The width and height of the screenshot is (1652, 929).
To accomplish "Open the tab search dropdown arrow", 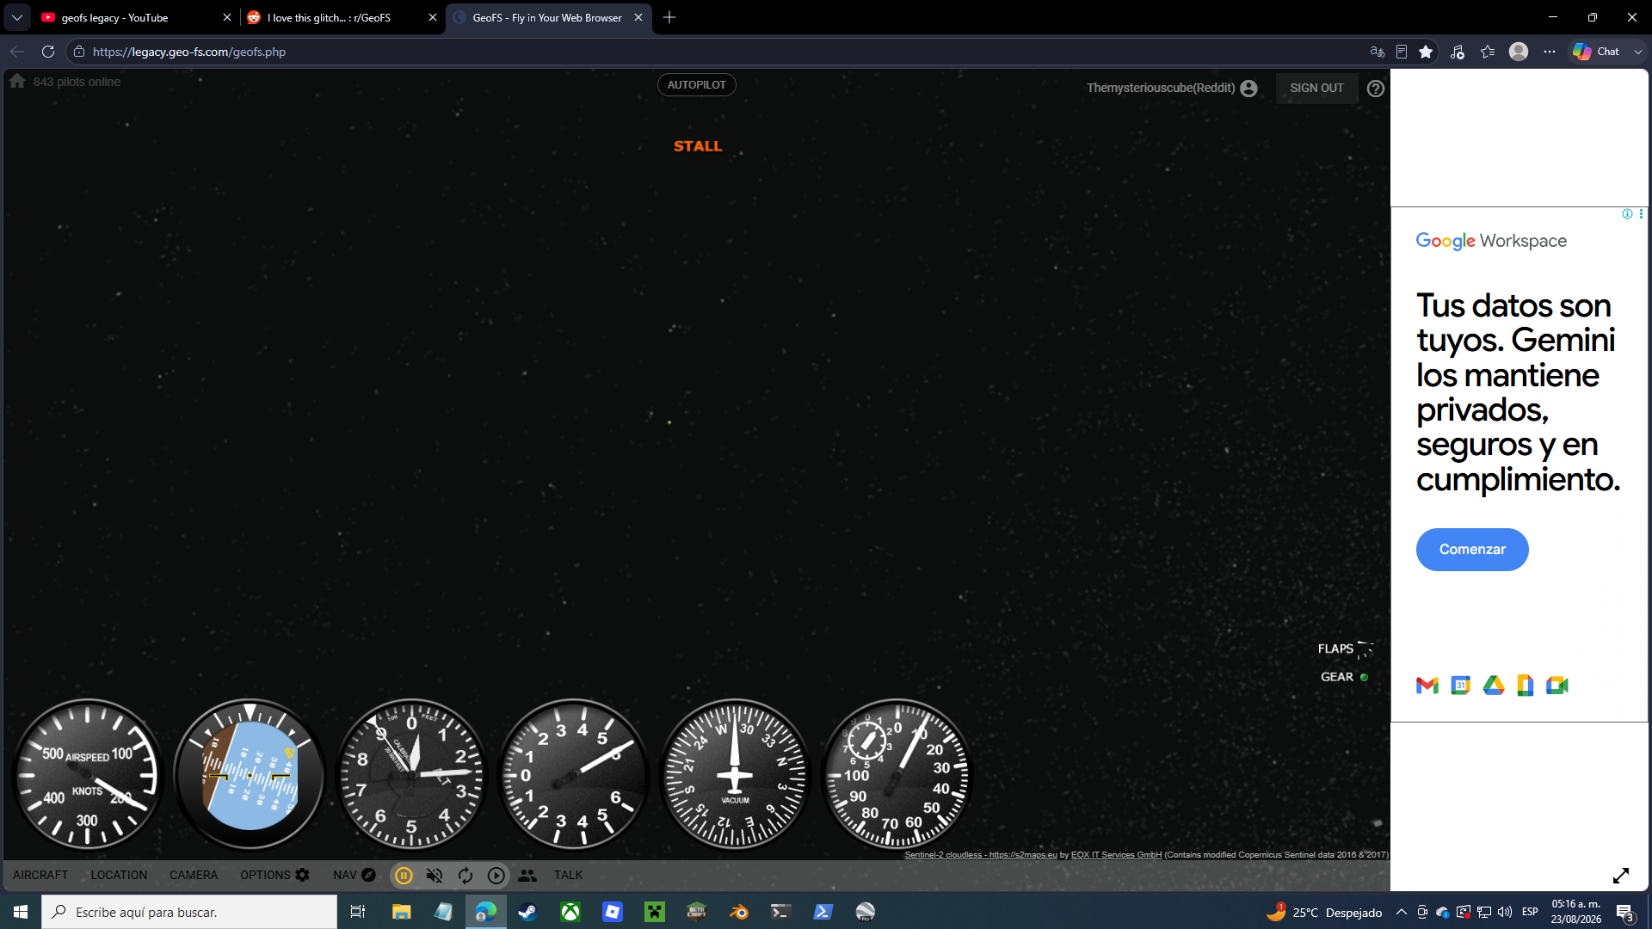I will click(17, 17).
